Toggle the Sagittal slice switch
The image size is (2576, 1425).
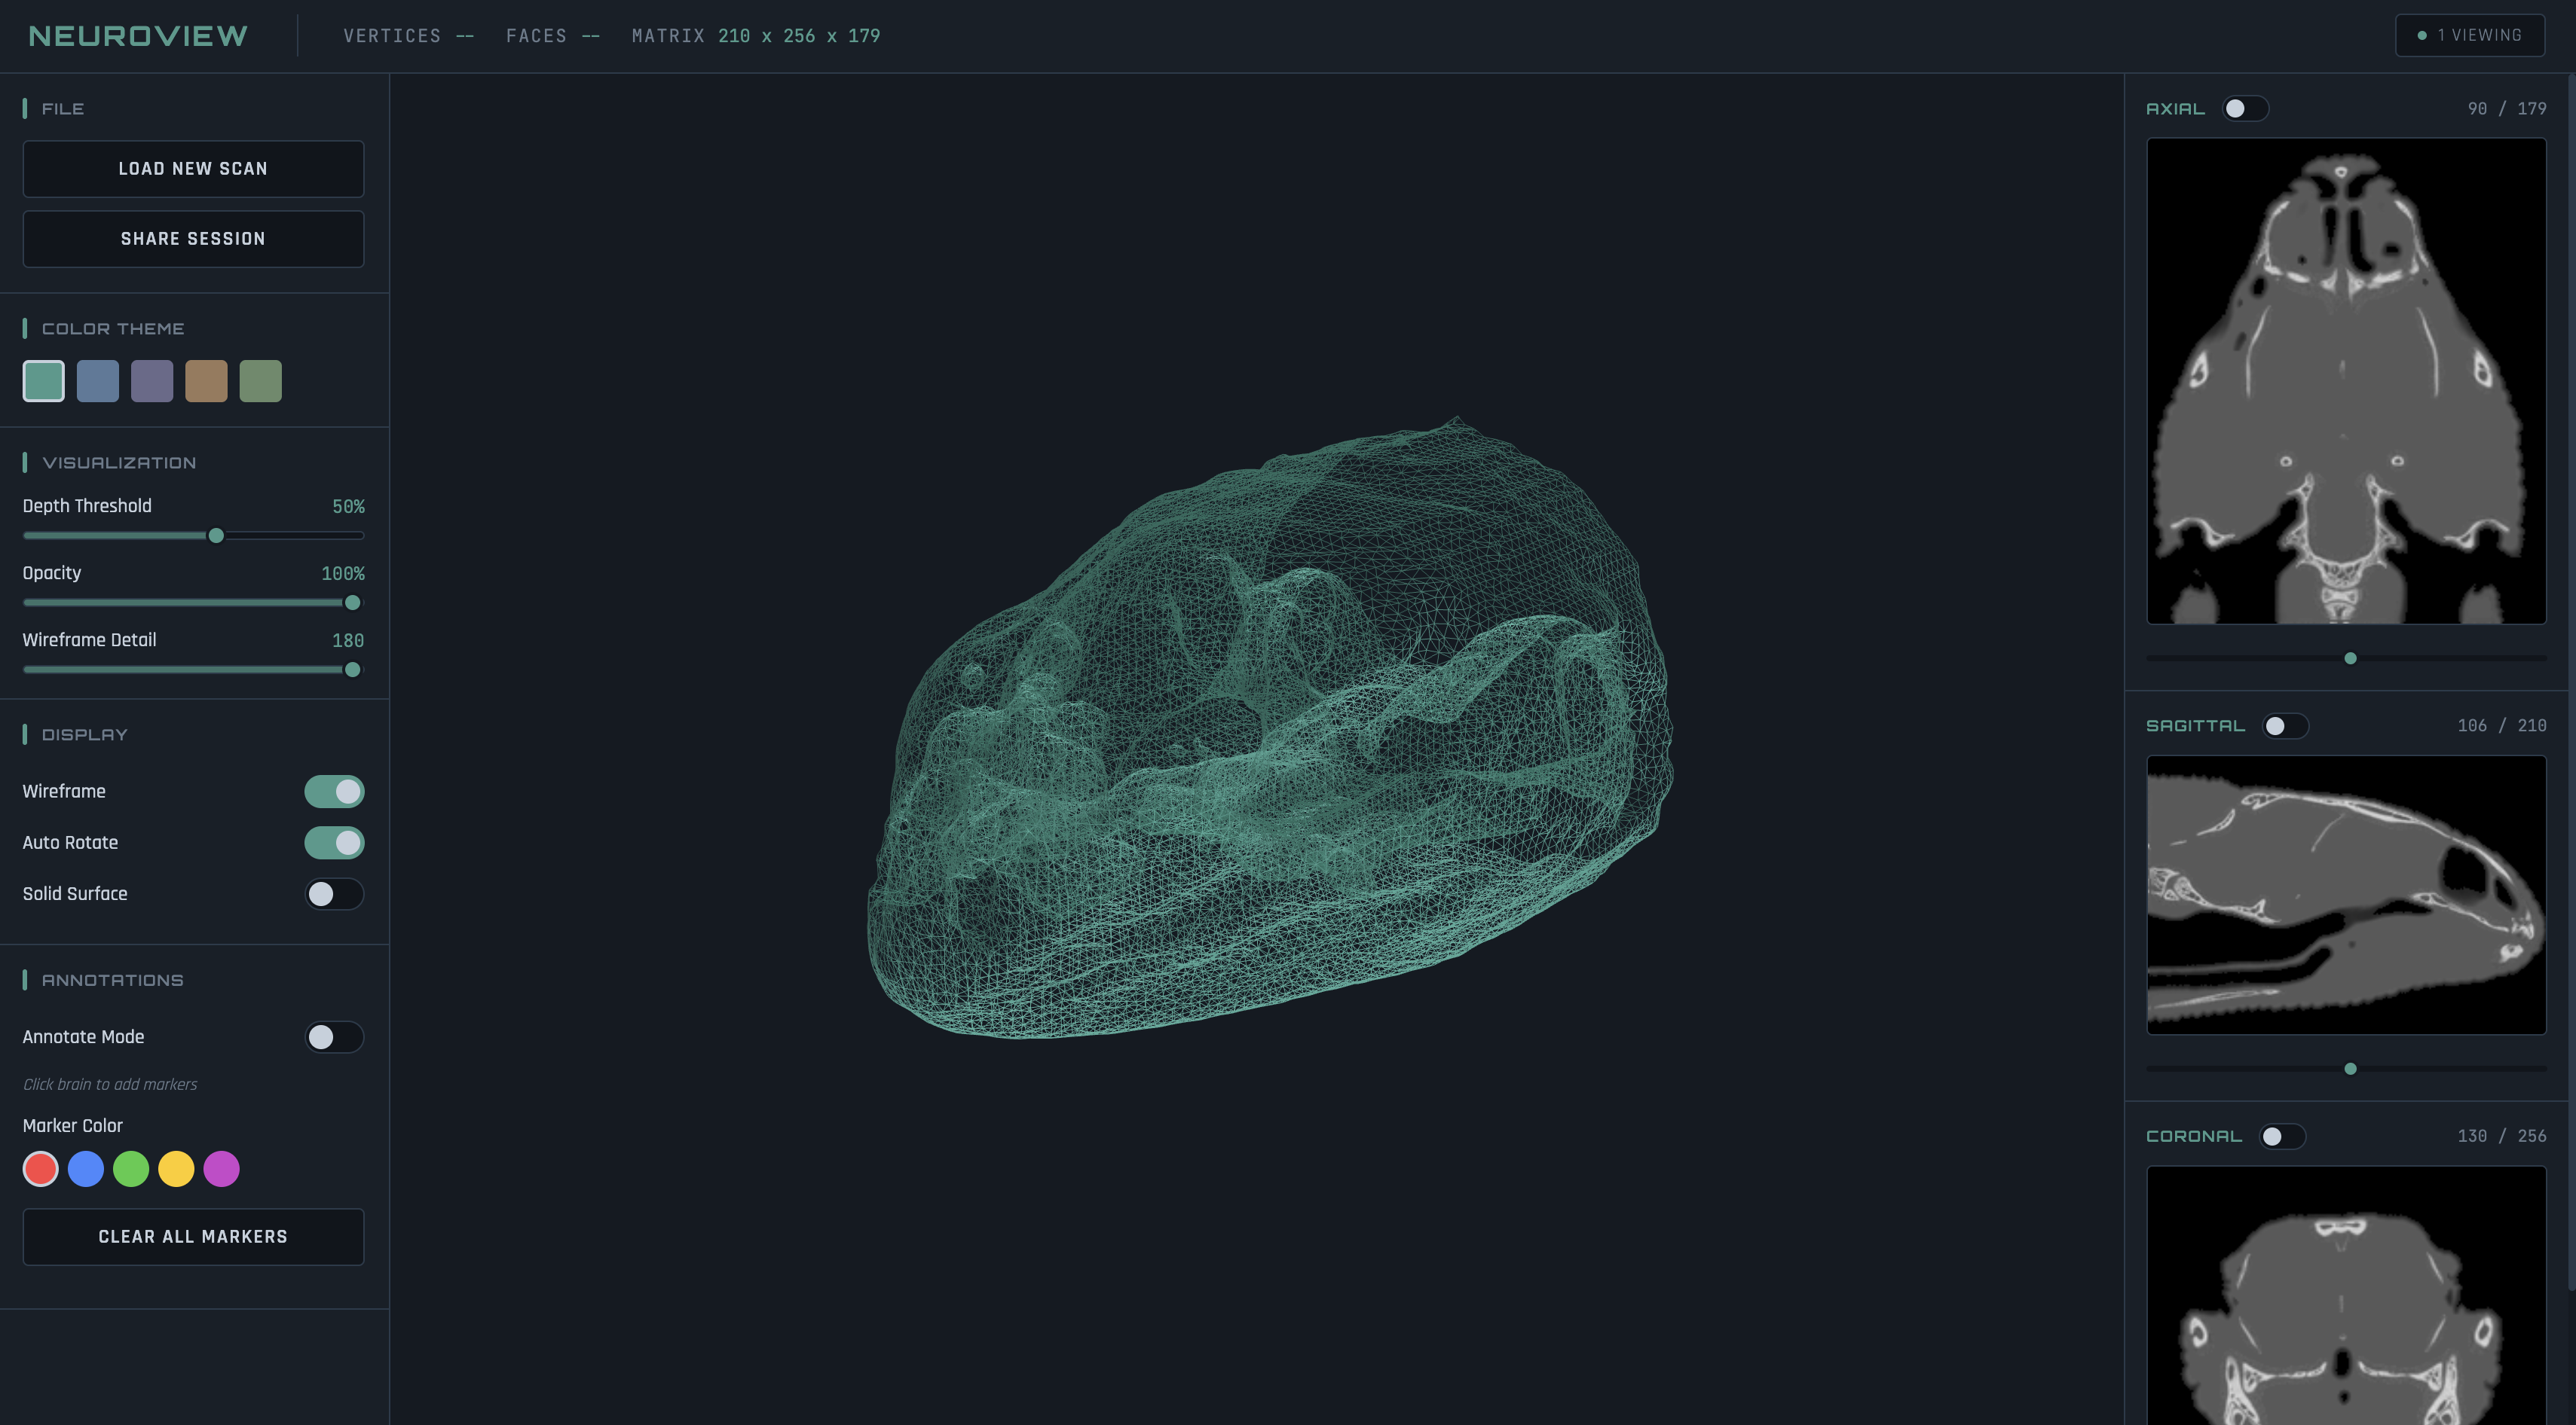[x=2285, y=725]
